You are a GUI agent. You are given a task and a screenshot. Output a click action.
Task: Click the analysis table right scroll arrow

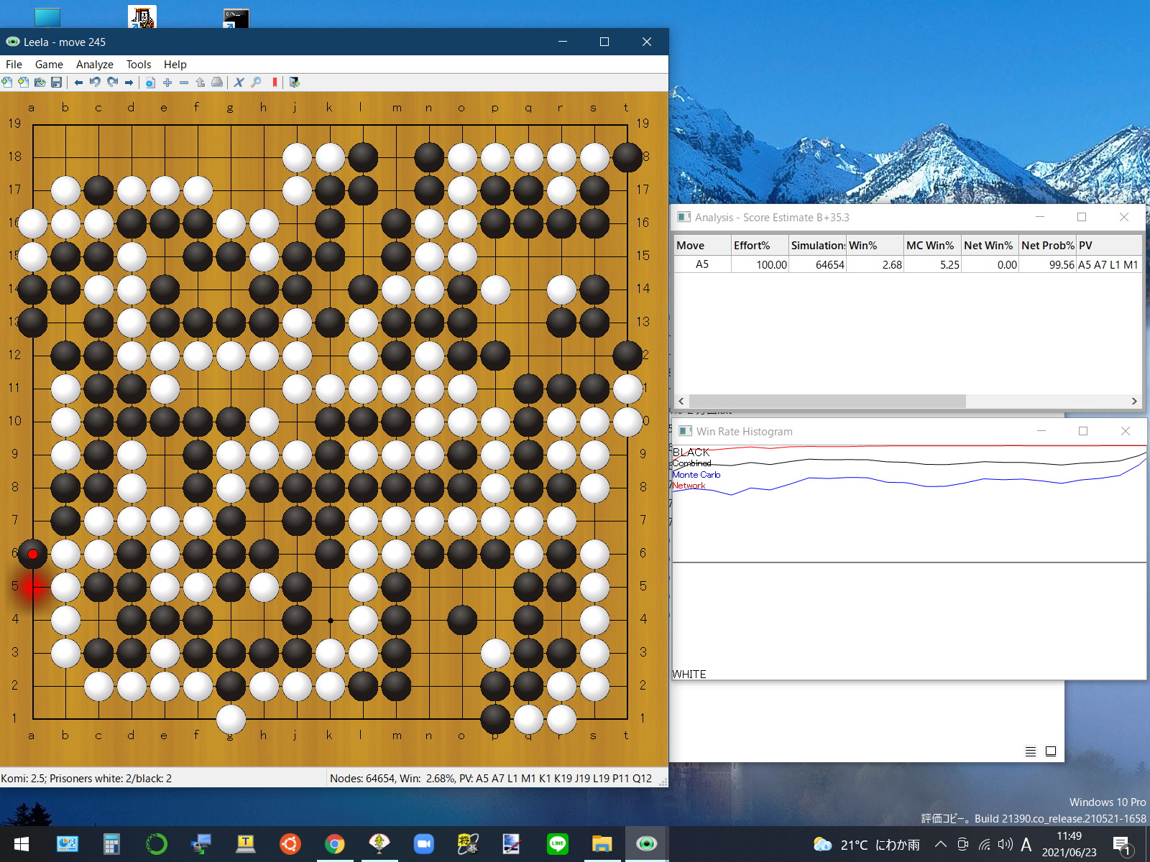(1134, 401)
